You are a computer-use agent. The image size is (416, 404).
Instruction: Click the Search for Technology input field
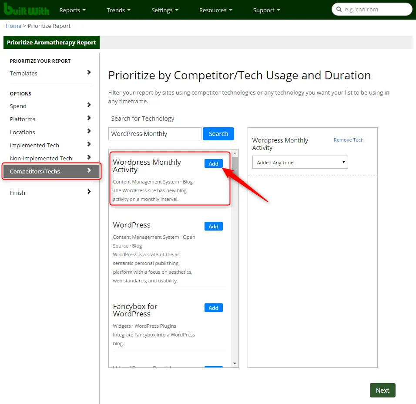[154, 134]
